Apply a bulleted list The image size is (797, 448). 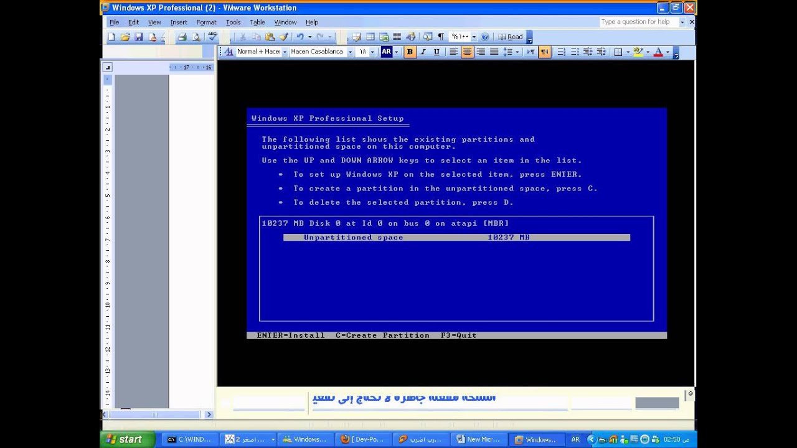click(x=575, y=52)
